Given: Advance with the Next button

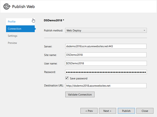Looking at the screenshot, I should 107,111.
